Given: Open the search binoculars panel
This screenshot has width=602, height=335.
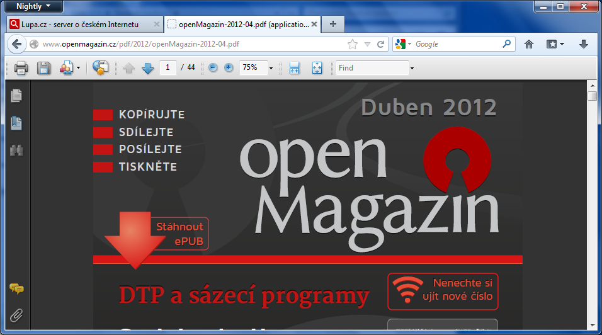Looking at the screenshot, I should (x=16, y=150).
